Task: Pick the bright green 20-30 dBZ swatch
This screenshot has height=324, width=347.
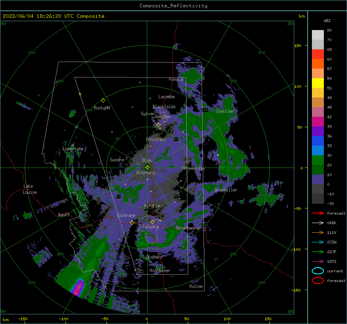Action: (318, 160)
